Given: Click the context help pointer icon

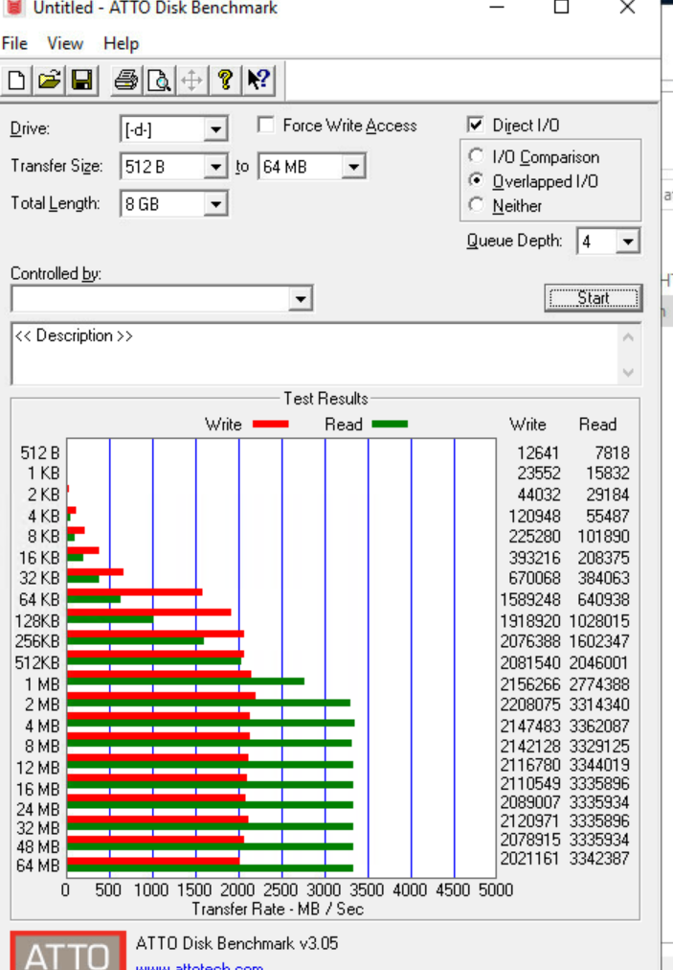Looking at the screenshot, I should point(258,81).
